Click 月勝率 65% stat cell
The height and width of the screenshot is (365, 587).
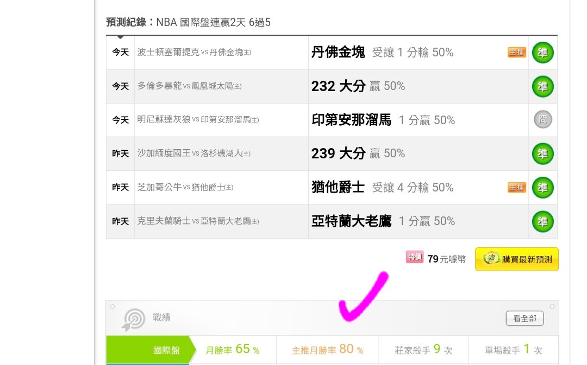[x=233, y=350]
